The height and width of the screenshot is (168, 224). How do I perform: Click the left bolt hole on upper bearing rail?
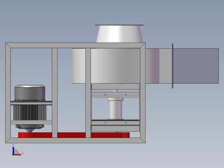106,95
